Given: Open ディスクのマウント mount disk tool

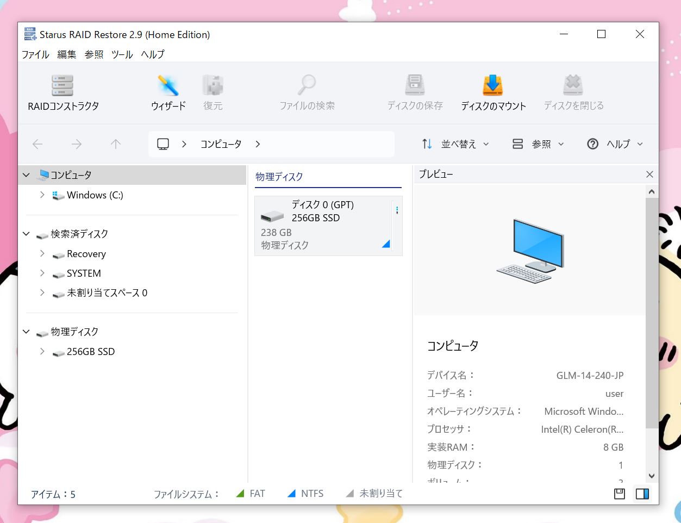Looking at the screenshot, I should click(493, 93).
